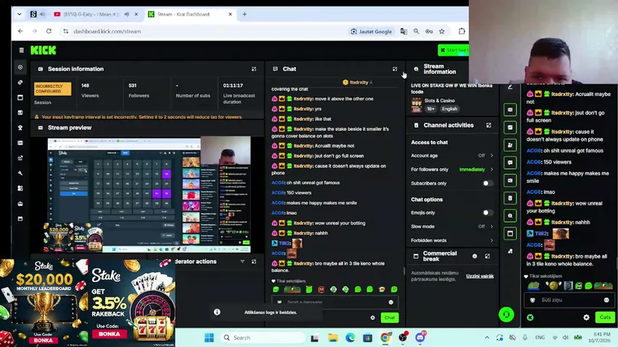Open browser tab search dropdown
618x347 pixels.
click(20, 14)
